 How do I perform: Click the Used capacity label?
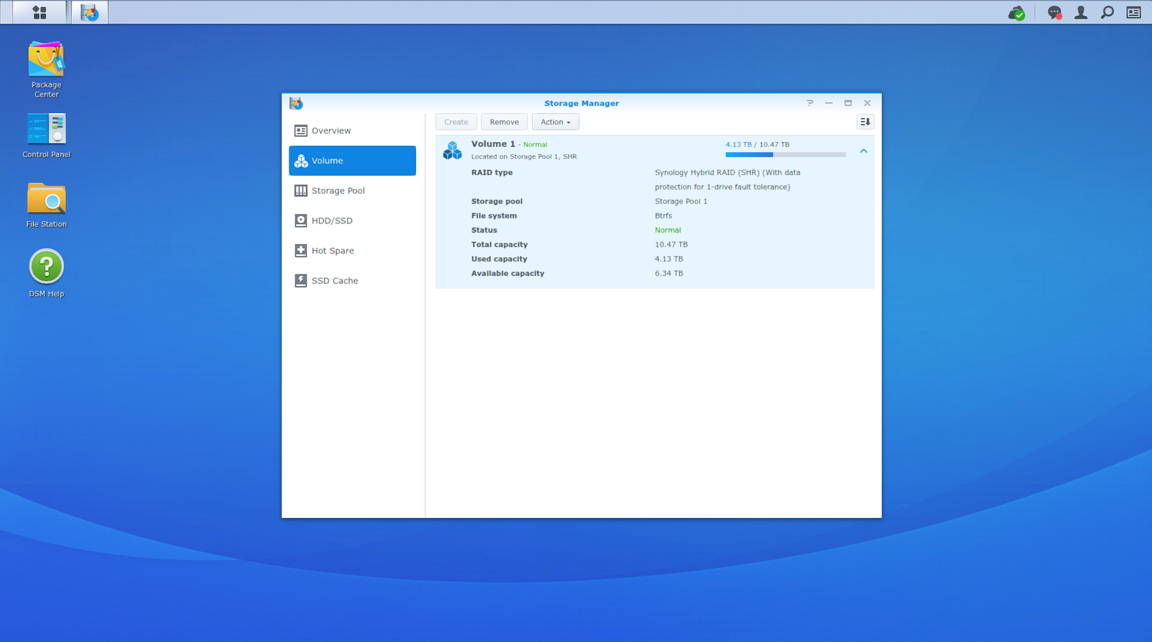[499, 259]
